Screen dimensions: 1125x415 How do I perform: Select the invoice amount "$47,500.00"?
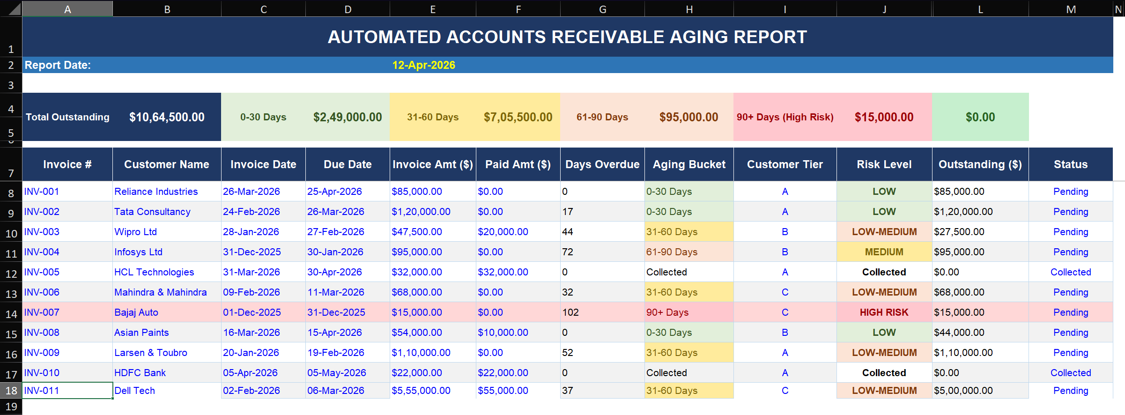[x=433, y=232]
